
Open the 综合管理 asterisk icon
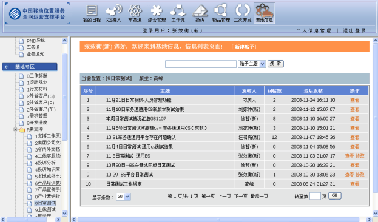point(157,13)
